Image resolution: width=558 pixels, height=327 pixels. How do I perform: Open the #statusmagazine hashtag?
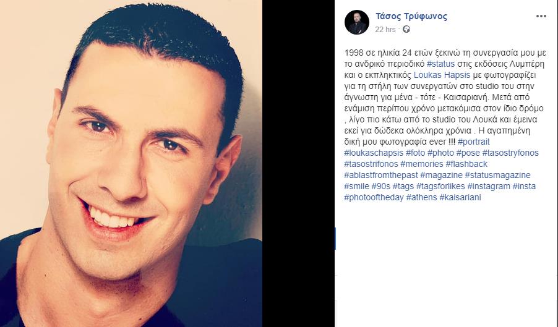pos(497,175)
